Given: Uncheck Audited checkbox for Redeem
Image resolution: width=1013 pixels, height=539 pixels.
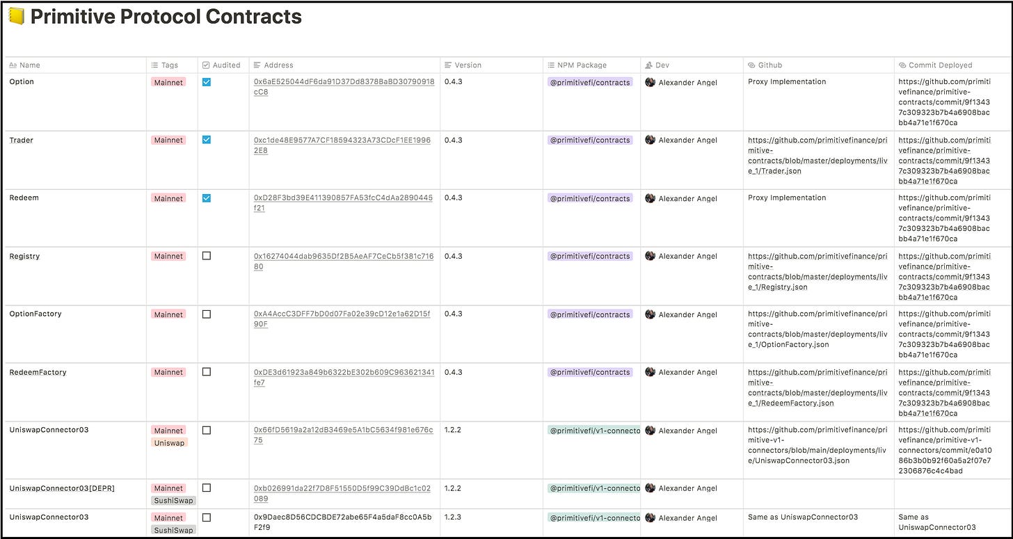Looking at the screenshot, I should pyautogui.click(x=207, y=198).
